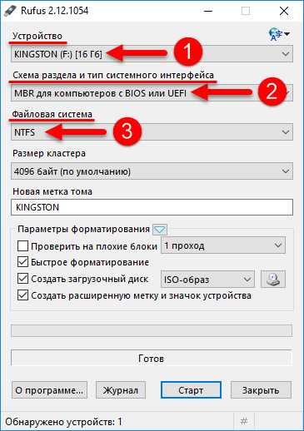
Task: Click the Старт button
Action: coord(191,390)
